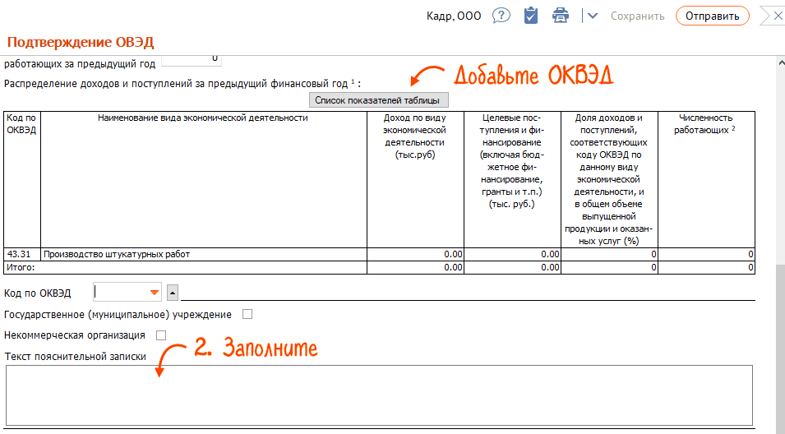This screenshot has height=434, width=785.
Task: Click the Текст пояснительной записки text area
Action: click(x=378, y=393)
